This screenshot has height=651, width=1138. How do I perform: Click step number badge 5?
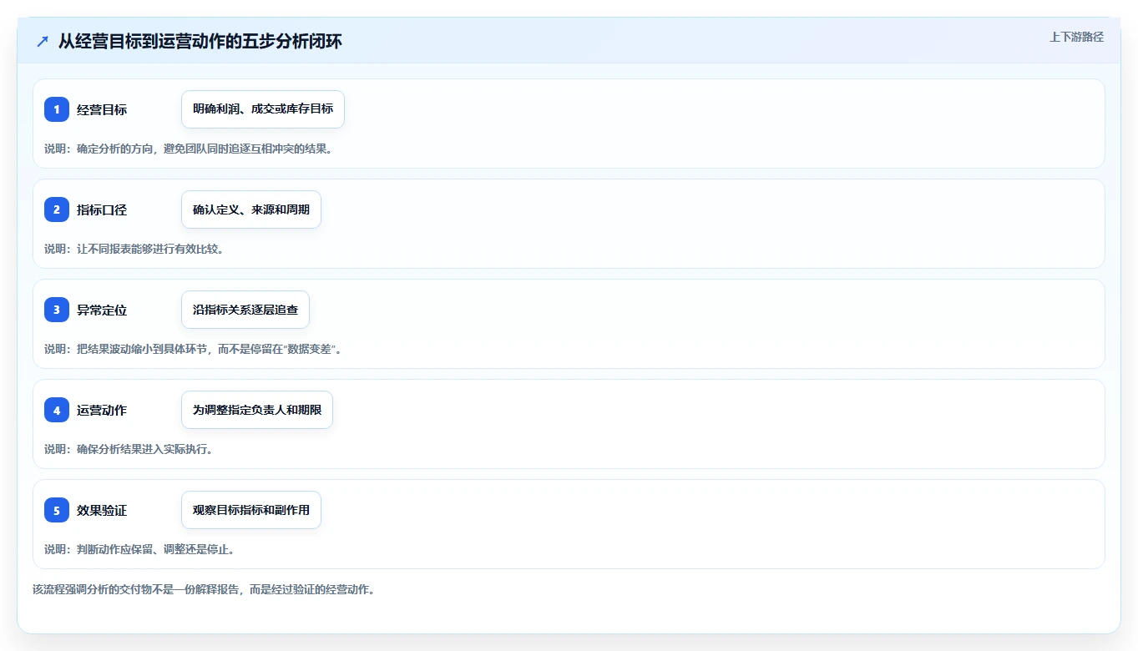[57, 510]
